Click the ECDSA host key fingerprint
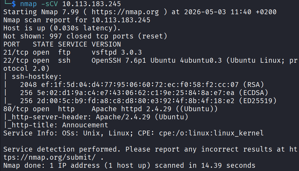 (136, 93)
